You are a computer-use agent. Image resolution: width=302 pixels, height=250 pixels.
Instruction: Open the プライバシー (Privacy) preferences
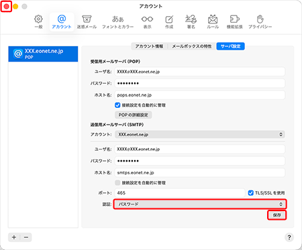tap(260, 22)
